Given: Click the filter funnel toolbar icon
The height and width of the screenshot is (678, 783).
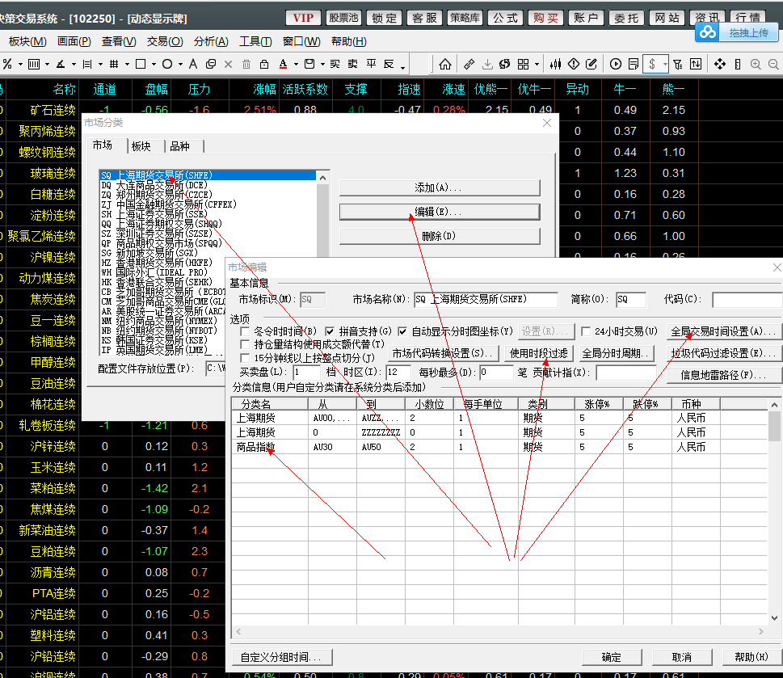Looking at the screenshot, I should (676, 65).
